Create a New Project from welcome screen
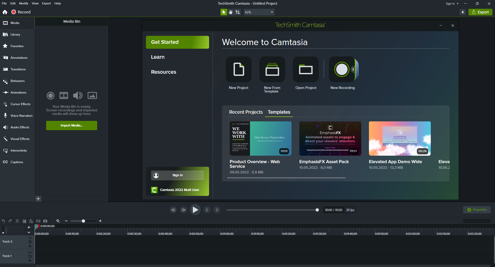The width and height of the screenshot is (495, 267). click(239, 69)
